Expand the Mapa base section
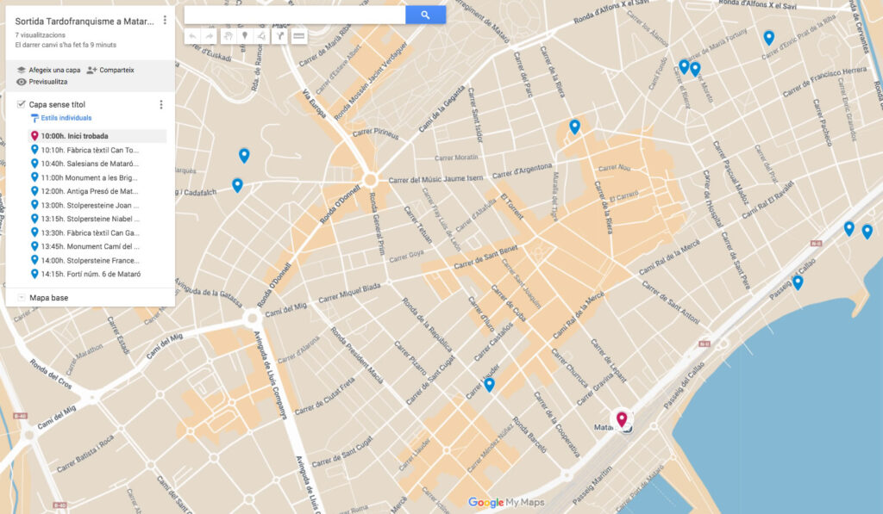 (x=21, y=298)
